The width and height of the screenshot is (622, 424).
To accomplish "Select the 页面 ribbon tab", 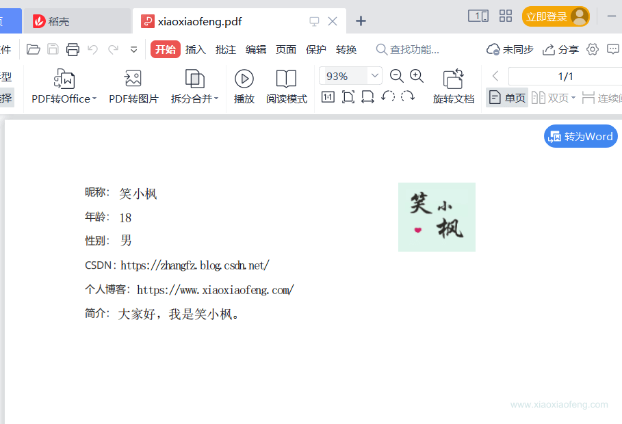I will point(286,49).
